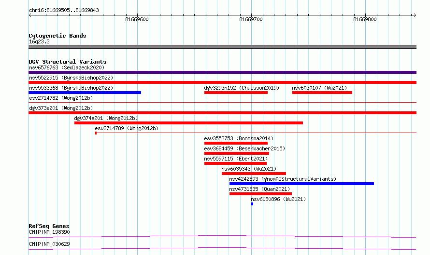Select the esv3553753 red variant bar
430x255 pixels.
(x=236, y=143)
